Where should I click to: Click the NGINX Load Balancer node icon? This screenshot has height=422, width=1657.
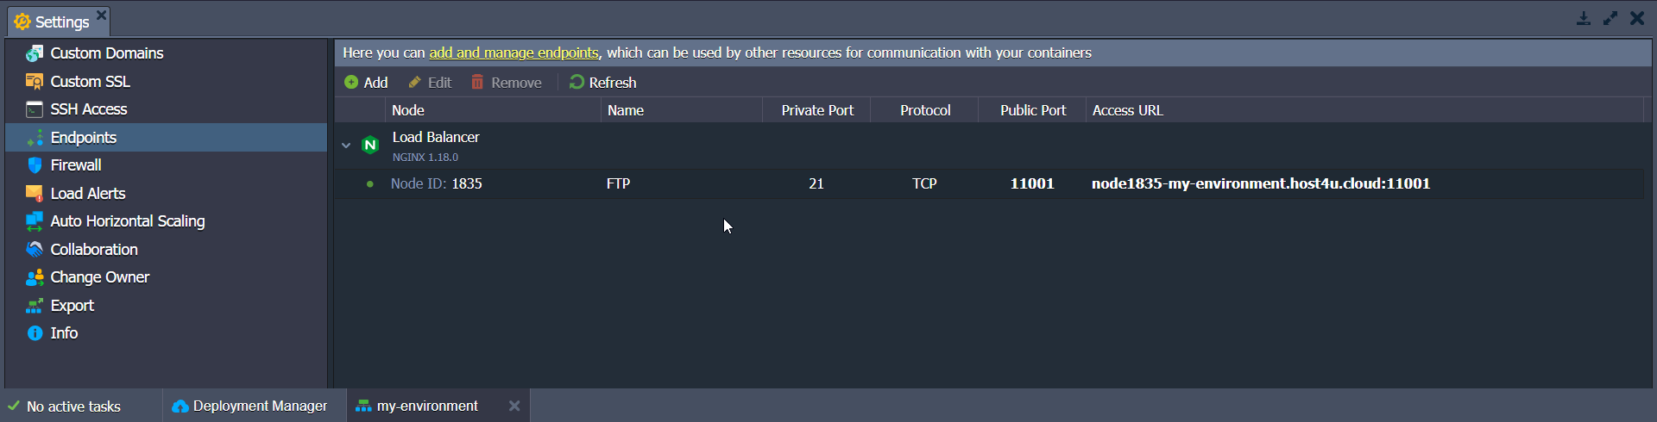coord(370,146)
